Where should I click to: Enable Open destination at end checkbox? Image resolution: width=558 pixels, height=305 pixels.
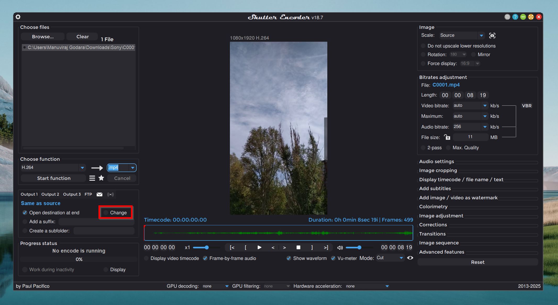coord(25,213)
